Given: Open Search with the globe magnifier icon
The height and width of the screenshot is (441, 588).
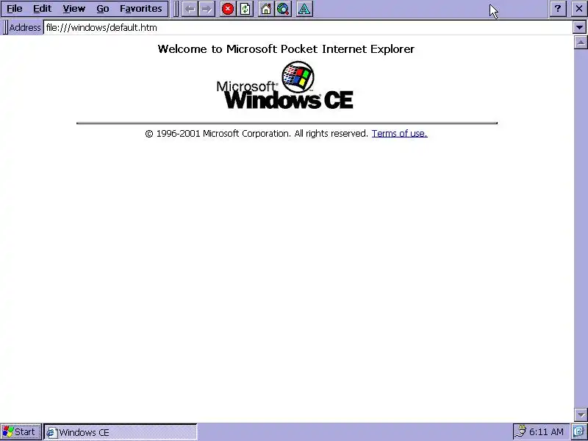Looking at the screenshot, I should click(x=284, y=9).
